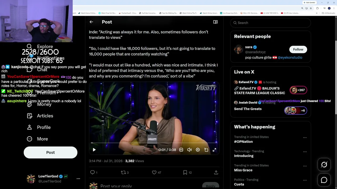Go to Profile in the sidebar
The width and height of the screenshot is (337, 189).
pos(39,127)
